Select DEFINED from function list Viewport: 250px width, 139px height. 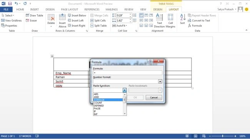point(108,106)
